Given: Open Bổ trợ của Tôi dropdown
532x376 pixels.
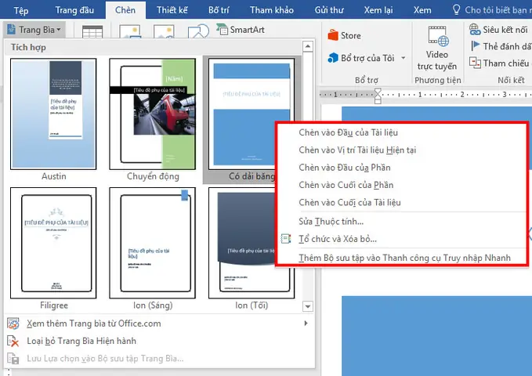Looking at the screenshot, I should pyautogui.click(x=367, y=58).
